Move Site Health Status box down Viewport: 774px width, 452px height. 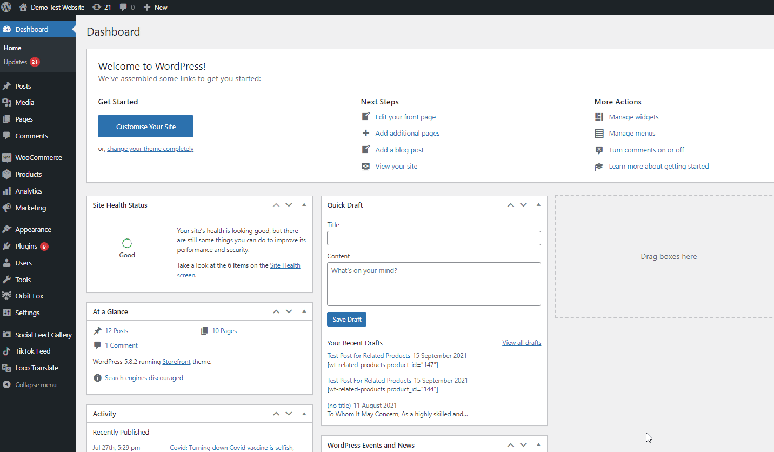[289, 205]
